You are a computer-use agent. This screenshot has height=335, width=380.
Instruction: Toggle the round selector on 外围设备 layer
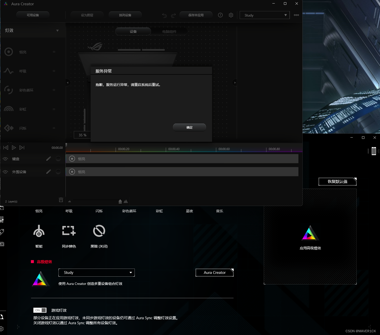[58, 171]
